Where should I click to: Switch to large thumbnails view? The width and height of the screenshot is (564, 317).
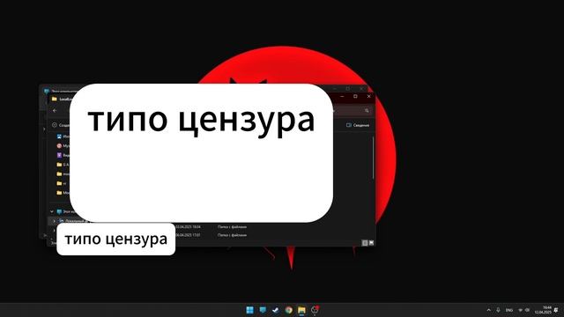[x=371, y=243]
